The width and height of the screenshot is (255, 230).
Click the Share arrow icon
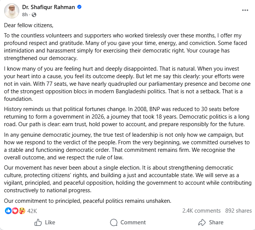[x=202, y=222]
